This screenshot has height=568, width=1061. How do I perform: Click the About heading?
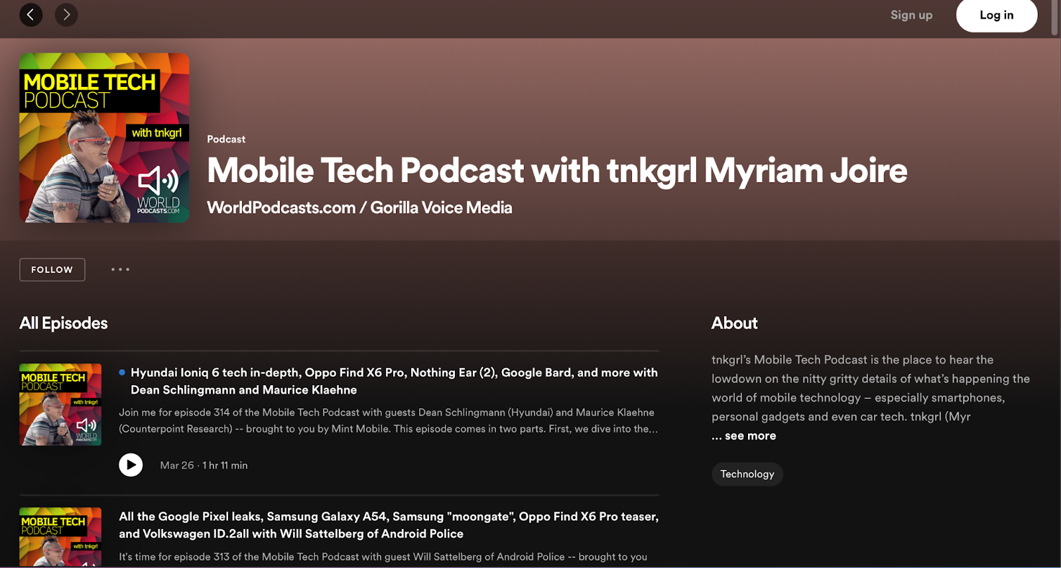(x=734, y=323)
